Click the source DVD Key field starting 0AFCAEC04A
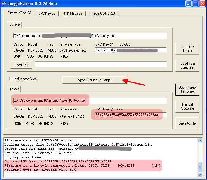This screenshot has width=207, height=180. click(131, 50)
